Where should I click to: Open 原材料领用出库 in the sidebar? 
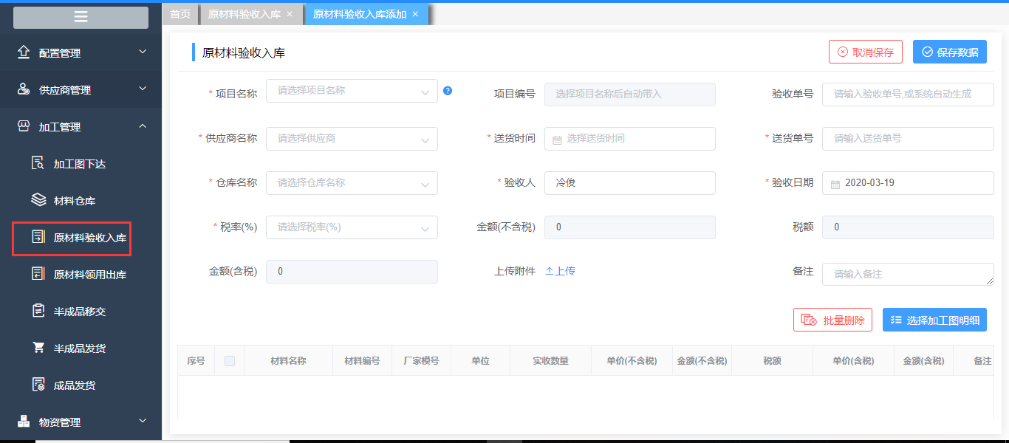(x=90, y=275)
